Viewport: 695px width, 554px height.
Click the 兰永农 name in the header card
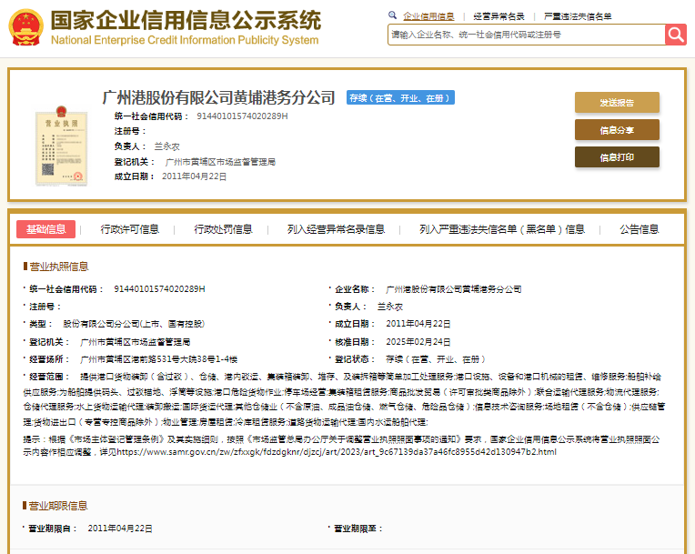pyautogui.click(x=166, y=146)
